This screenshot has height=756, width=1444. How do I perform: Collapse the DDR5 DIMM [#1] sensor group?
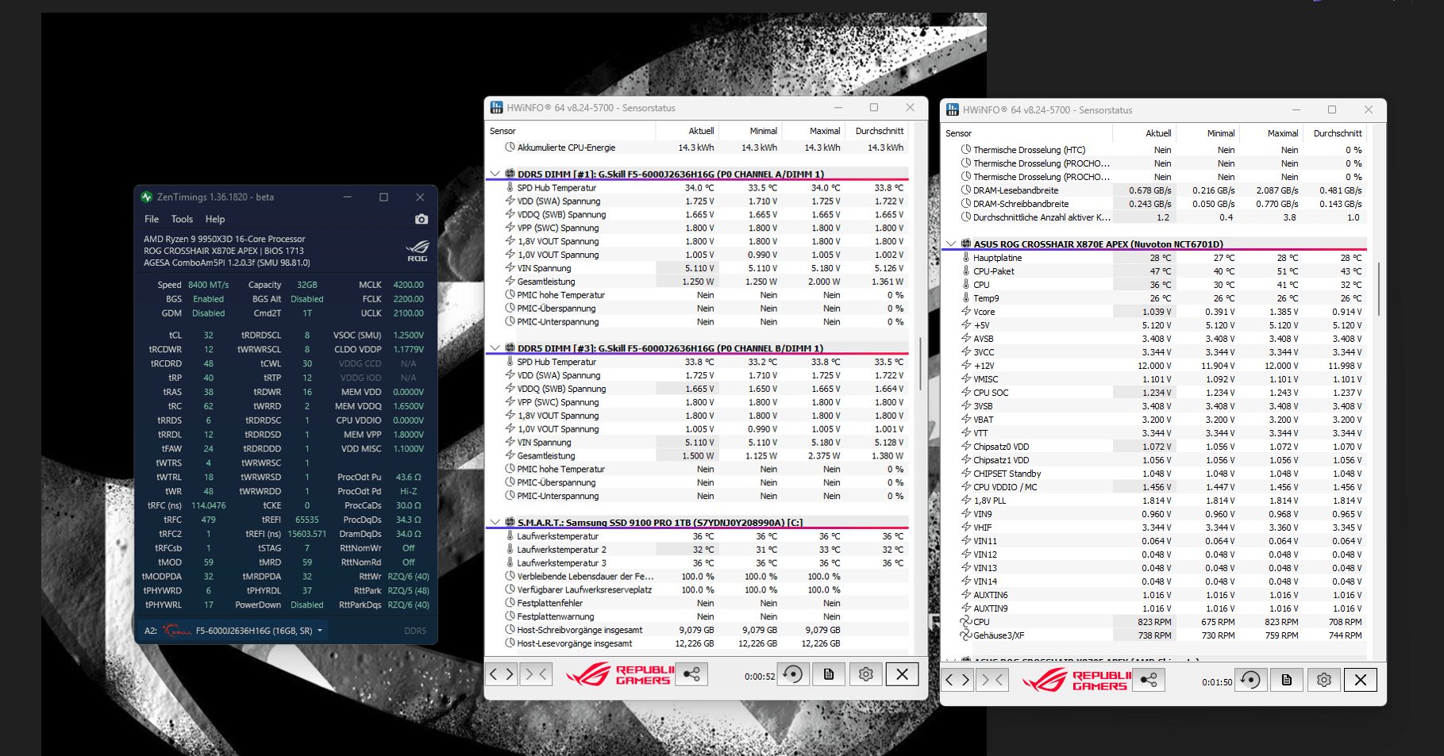pos(495,174)
